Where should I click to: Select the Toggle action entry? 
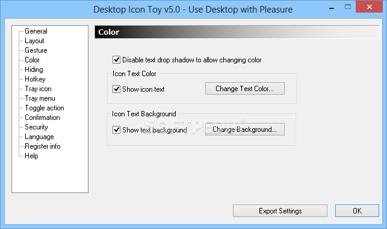pyautogui.click(x=45, y=108)
